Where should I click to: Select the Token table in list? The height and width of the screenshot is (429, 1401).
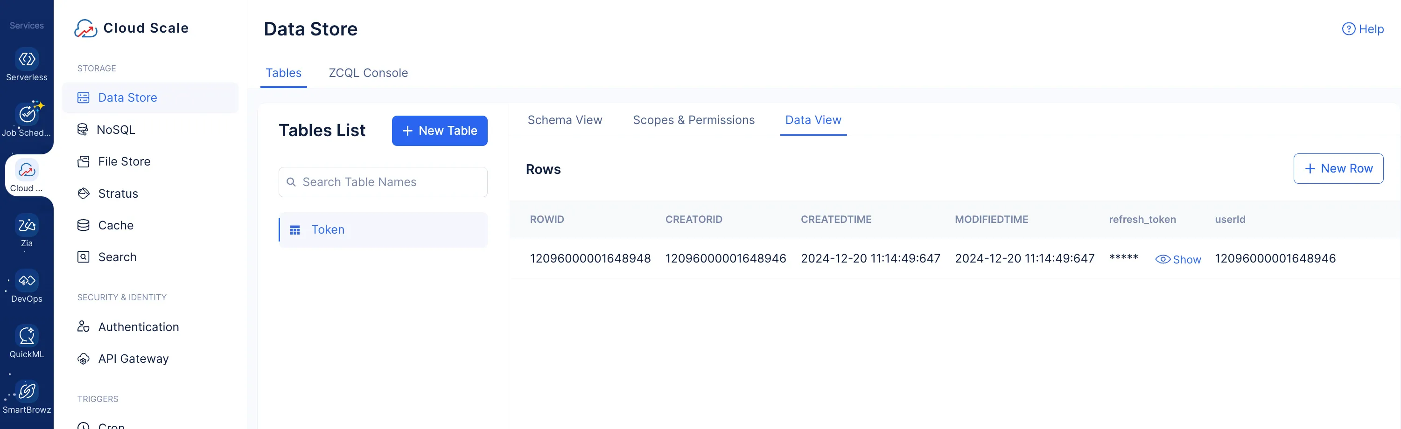coord(328,229)
